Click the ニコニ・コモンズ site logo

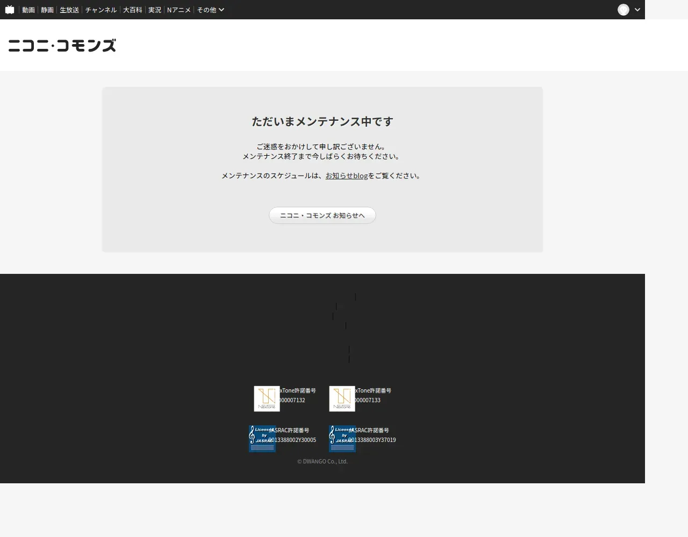pyautogui.click(x=62, y=45)
